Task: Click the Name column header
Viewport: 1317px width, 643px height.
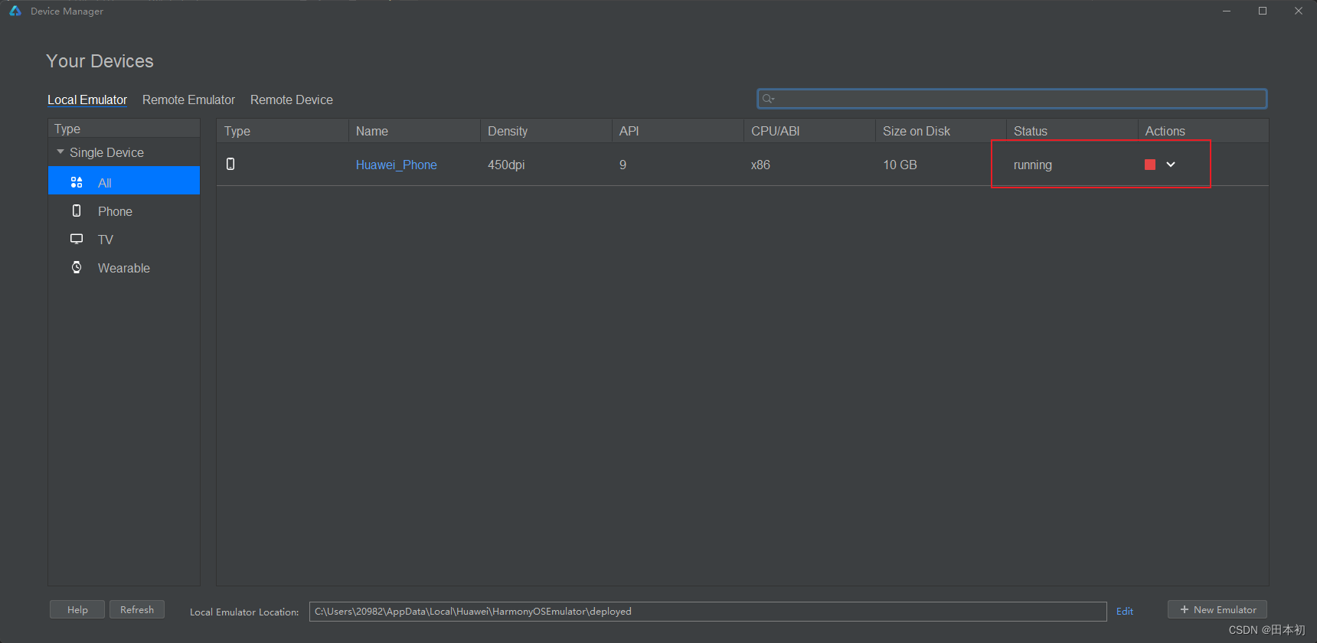Action: pyautogui.click(x=415, y=131)
